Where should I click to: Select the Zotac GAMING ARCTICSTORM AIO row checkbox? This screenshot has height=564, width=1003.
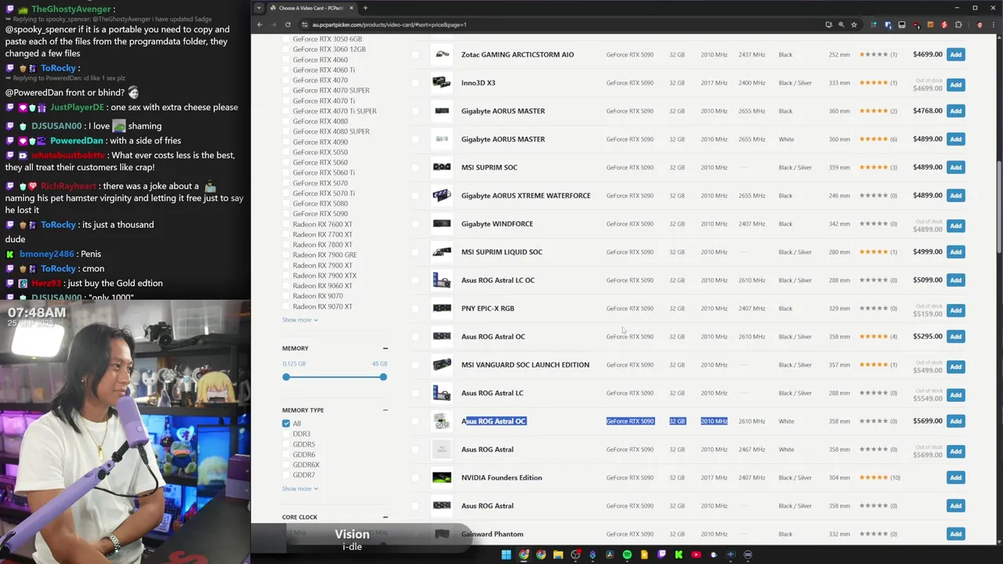pyautogui.click(x=415, y=55)
